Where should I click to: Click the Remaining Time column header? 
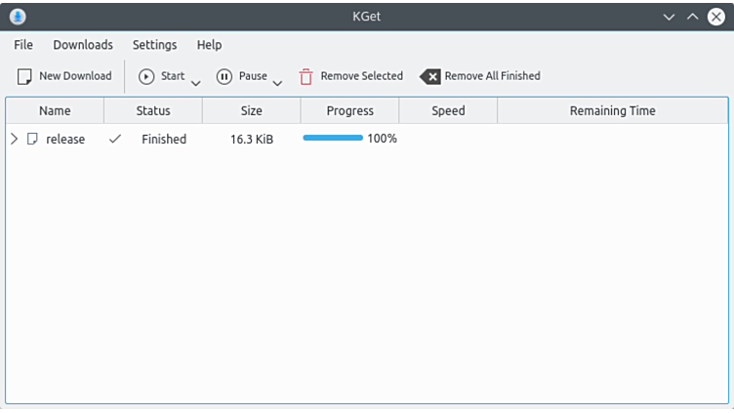pos(612,111)
